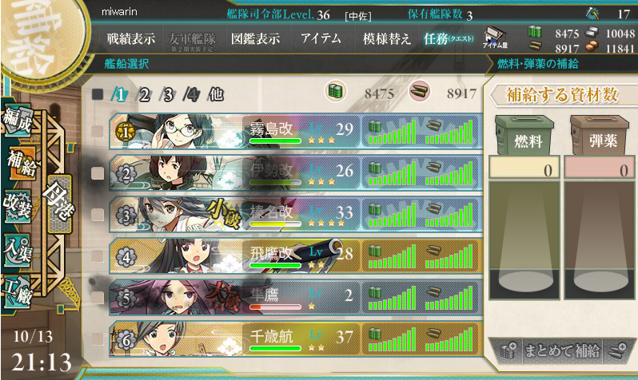Select the 補給 resupply sidebar icon
Screen dimensions: 638x380
[19, 163]
